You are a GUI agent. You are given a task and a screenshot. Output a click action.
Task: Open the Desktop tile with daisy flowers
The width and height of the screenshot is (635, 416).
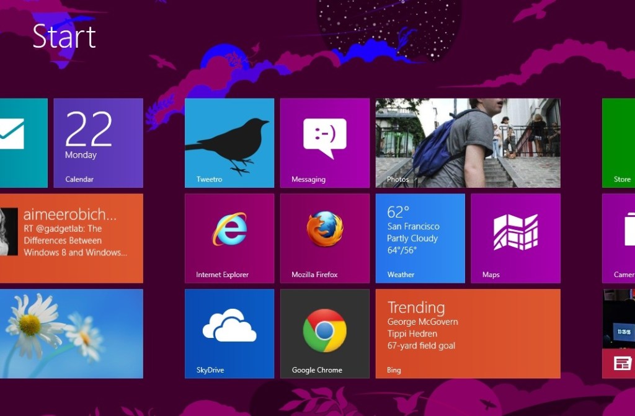tap(71, 334)
